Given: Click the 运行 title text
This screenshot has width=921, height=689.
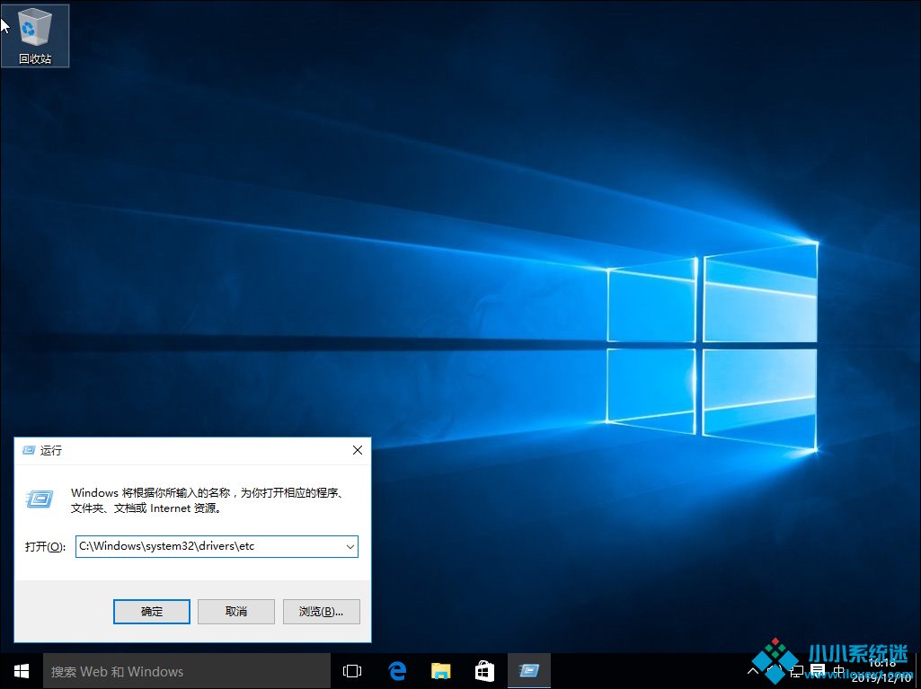Looking at the screenshot, I should tap(51, 451).
